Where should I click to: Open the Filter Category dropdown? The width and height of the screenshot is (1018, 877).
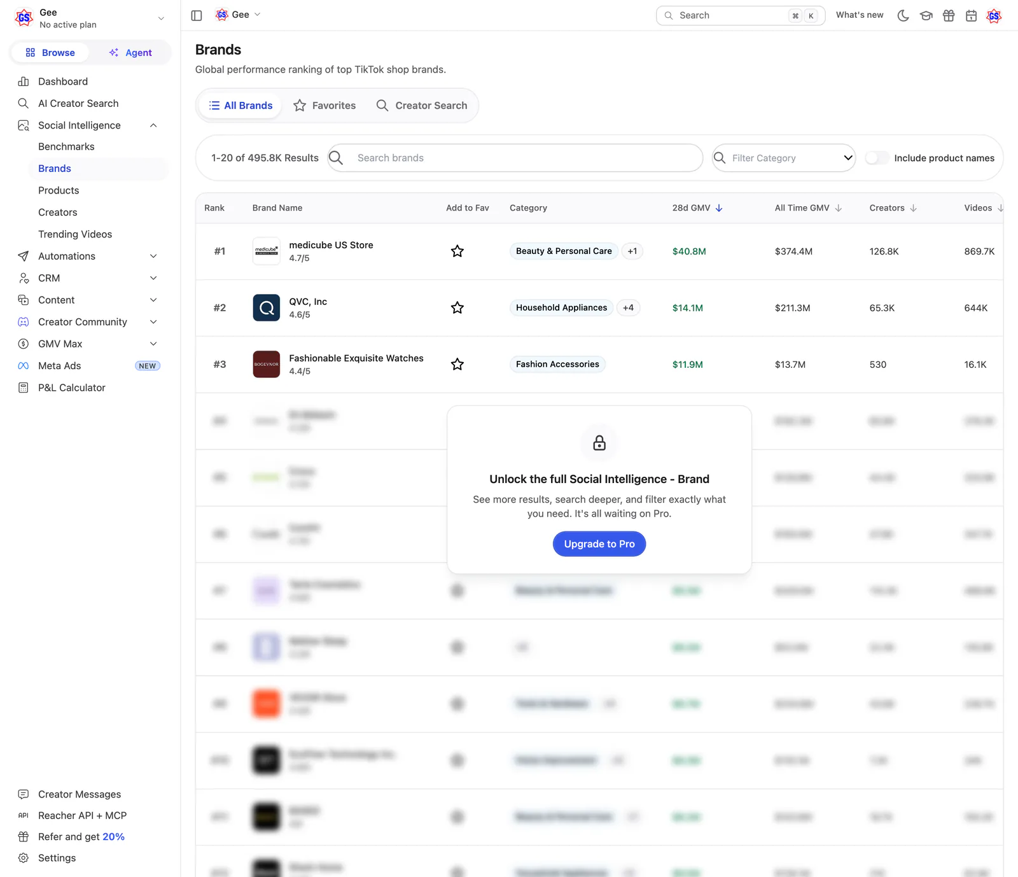pos(784,158)
